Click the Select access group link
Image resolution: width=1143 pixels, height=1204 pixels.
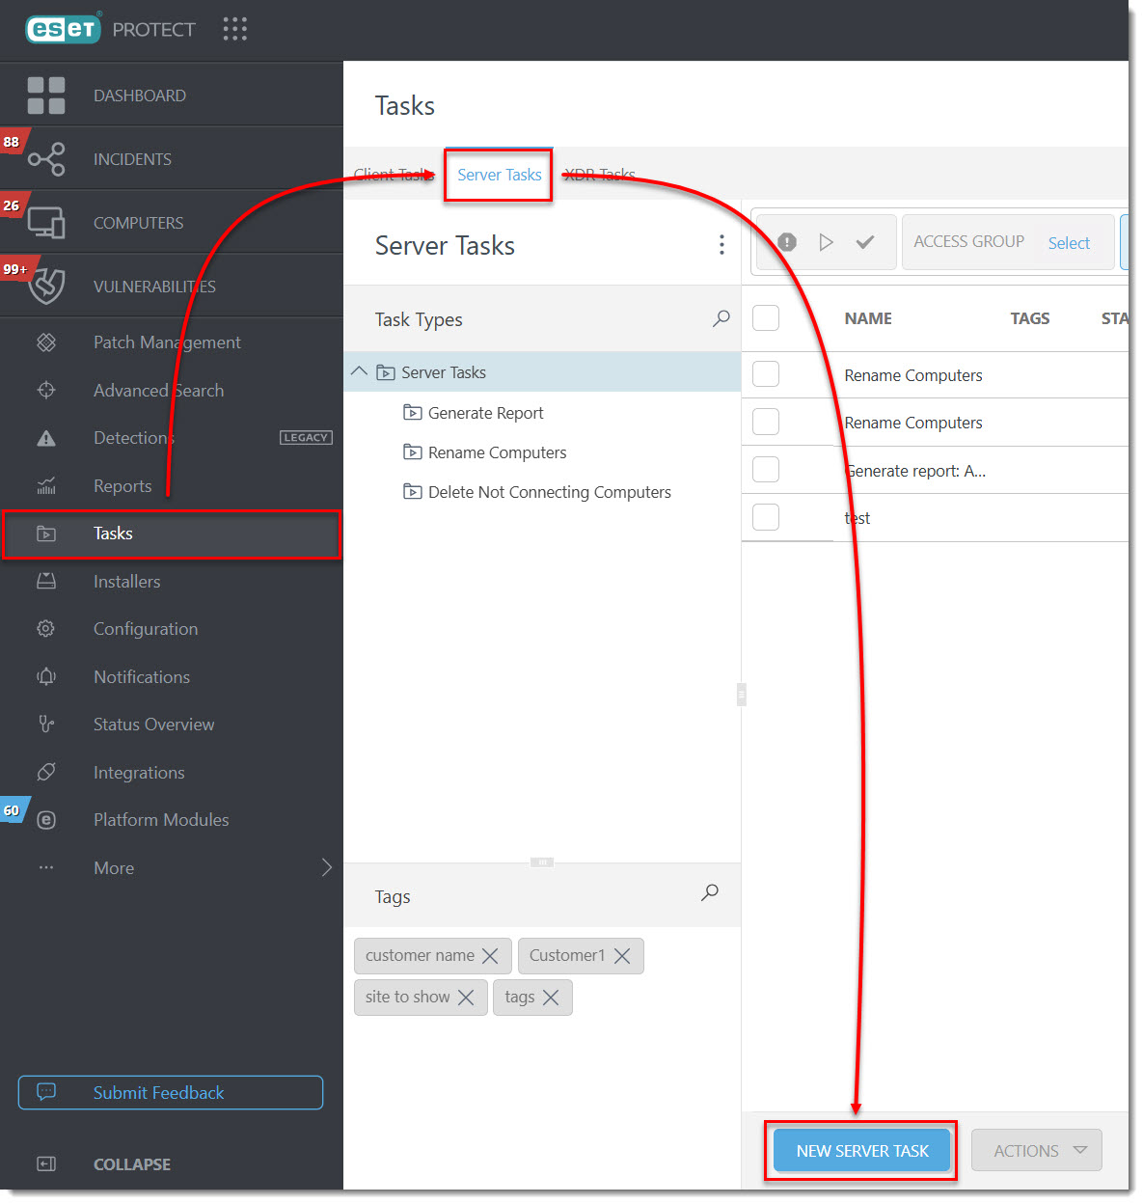(x=1069, y=243)
